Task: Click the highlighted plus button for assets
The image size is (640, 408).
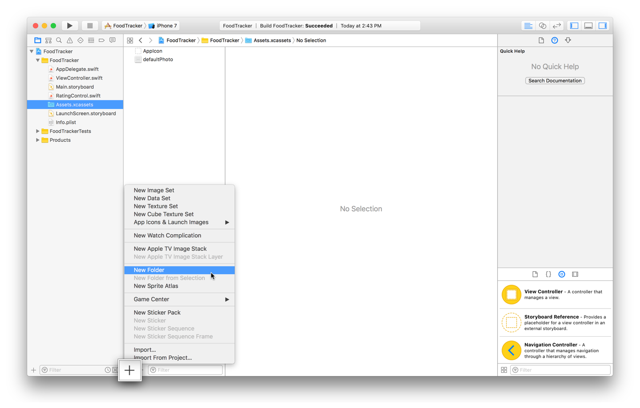Action: click(129, 370)
